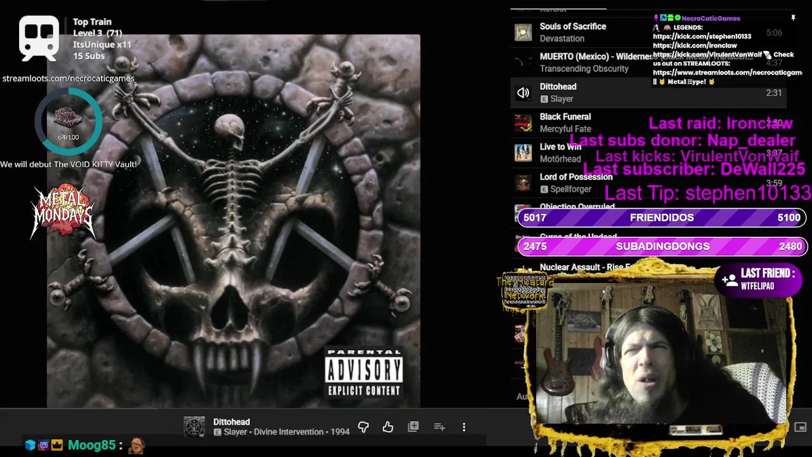Viewport: 812px width, 457px height.
Task: Open the Transcending Obscurity artist link
Action: (x=584, y=69)
